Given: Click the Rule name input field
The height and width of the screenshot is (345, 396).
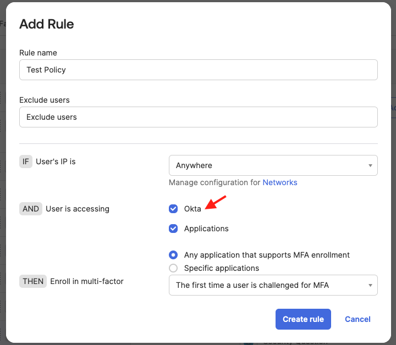Looking at the screenshot, I should 198,70.
